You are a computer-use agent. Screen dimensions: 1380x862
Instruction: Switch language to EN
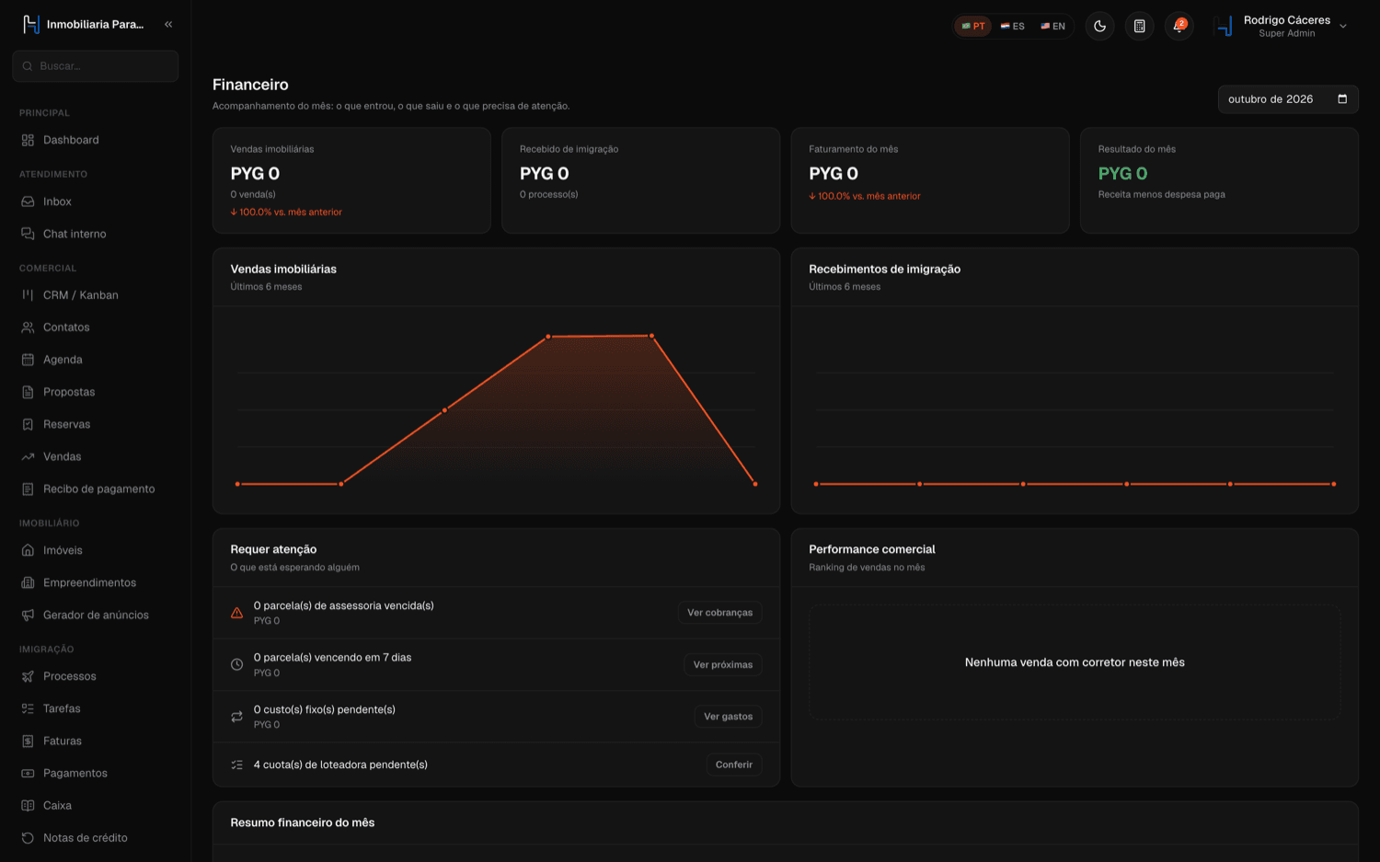[1052, 26]
